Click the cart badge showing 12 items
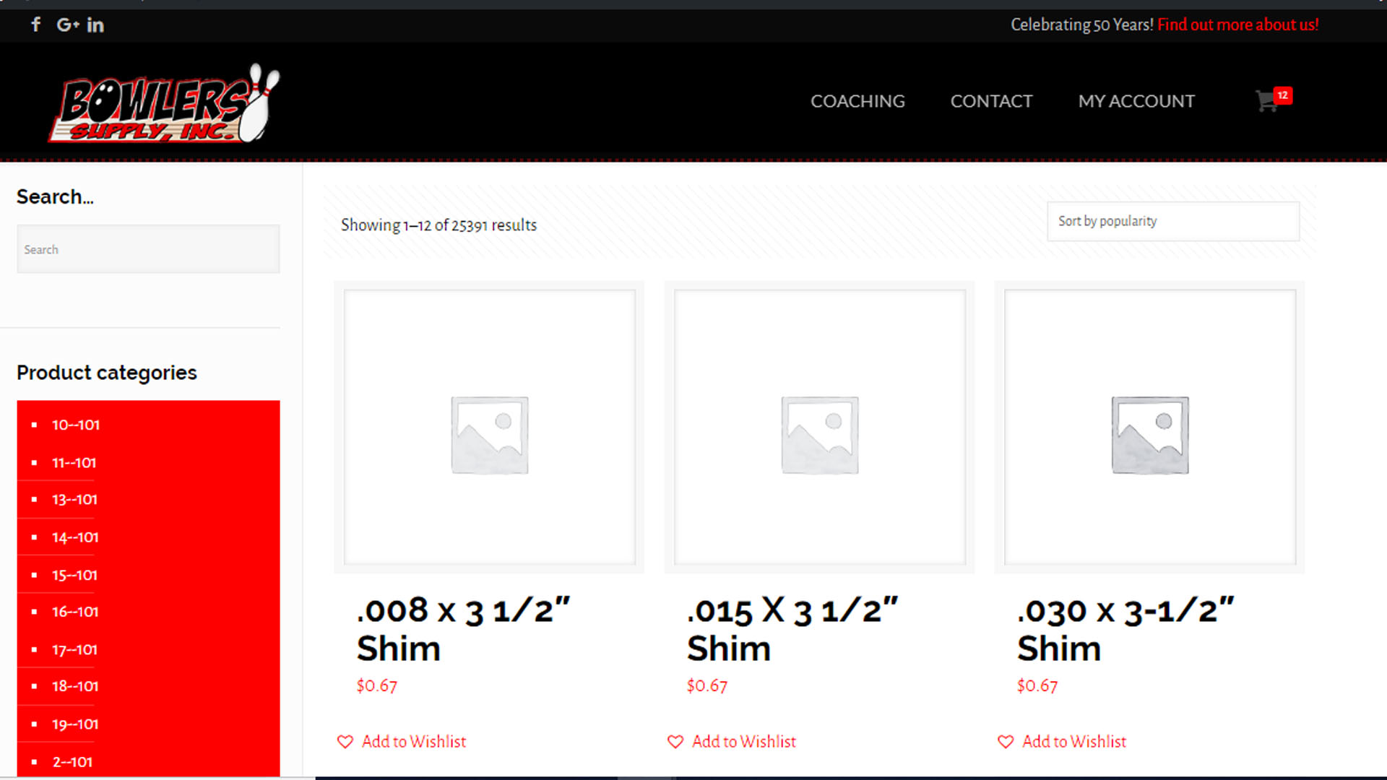The height and width of the screenshot is (780, 1387). tap(1282, 95)
